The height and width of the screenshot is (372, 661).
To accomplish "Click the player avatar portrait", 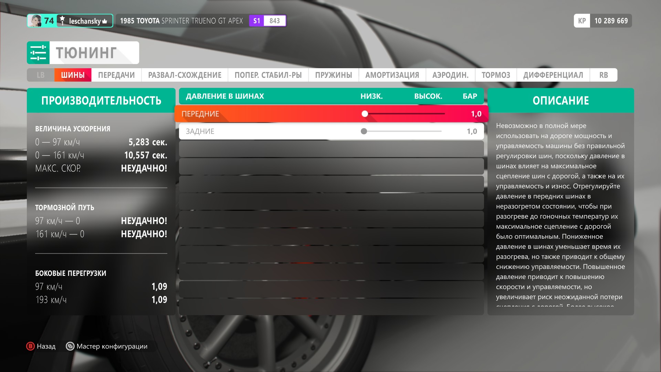I will pos(35,21).
